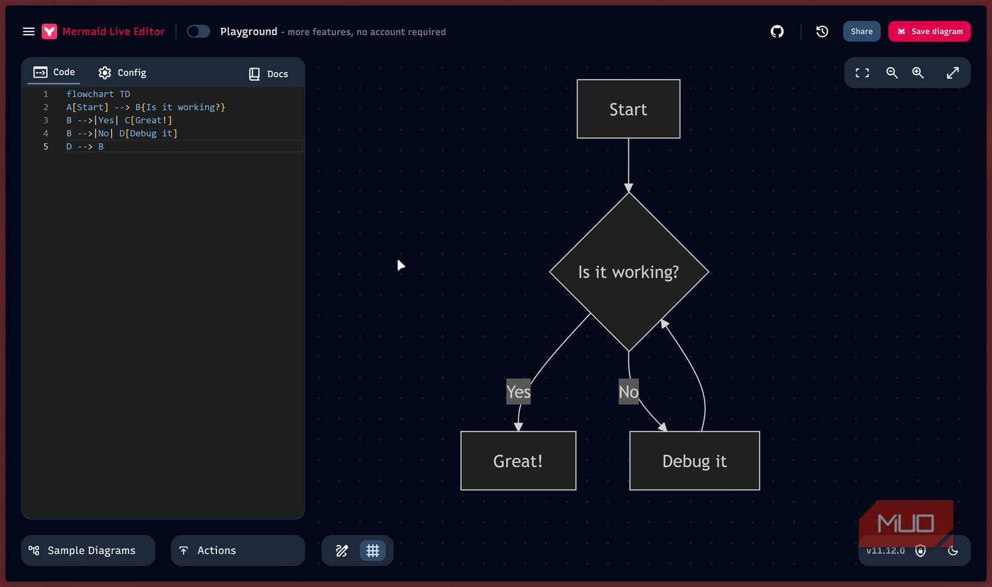The width and height of the screenshot is (992, 587).
Task: Open the Mermaid Live Editor home link
Action: click(113, 31)
